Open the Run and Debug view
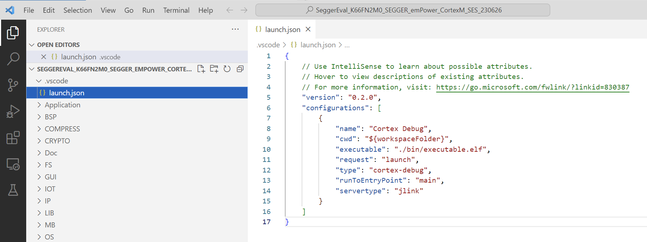Image resolution: width=647 pixels, height=242 pixels. (x=13, y=111)
